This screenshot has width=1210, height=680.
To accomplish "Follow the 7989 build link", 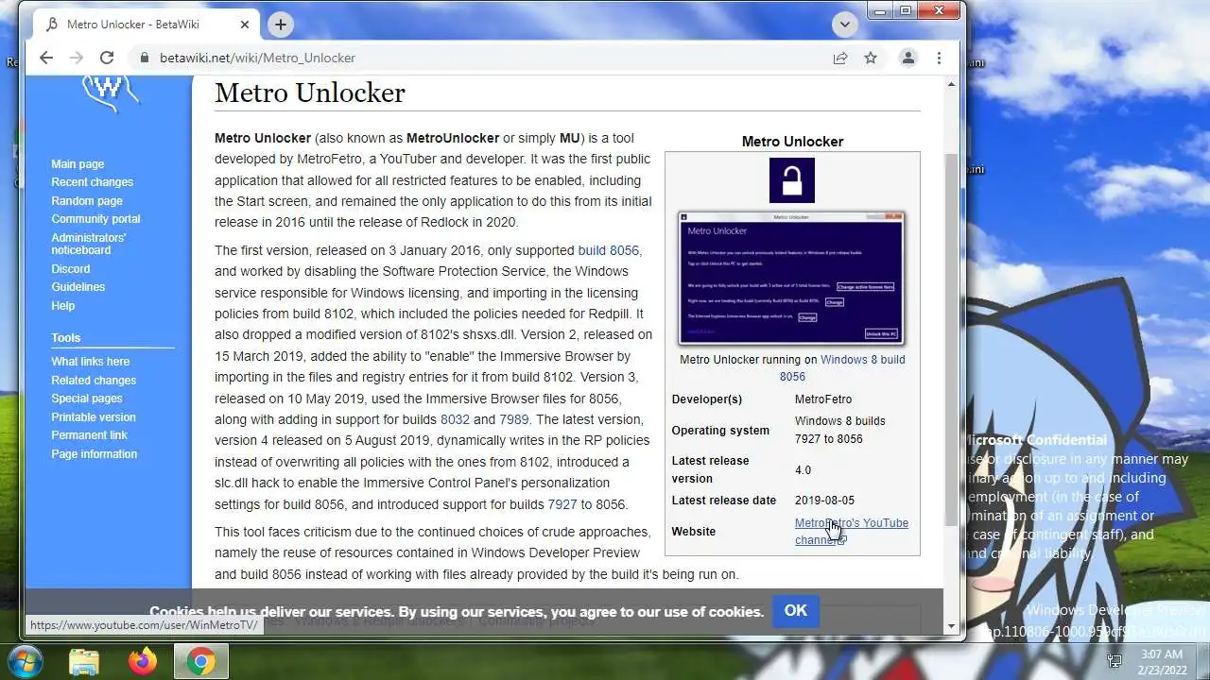I will coord(514,419).
